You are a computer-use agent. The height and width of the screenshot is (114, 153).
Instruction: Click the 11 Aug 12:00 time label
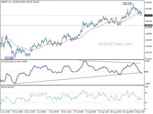click(x=103, y=112)
